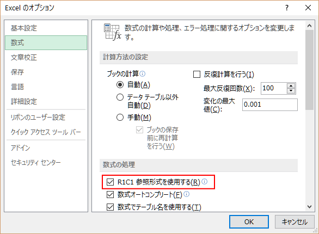Screen dimensions: 319x234
Task: Uncheck R1C1 参照形式を使用する(R)
Action: coord(110,182)
